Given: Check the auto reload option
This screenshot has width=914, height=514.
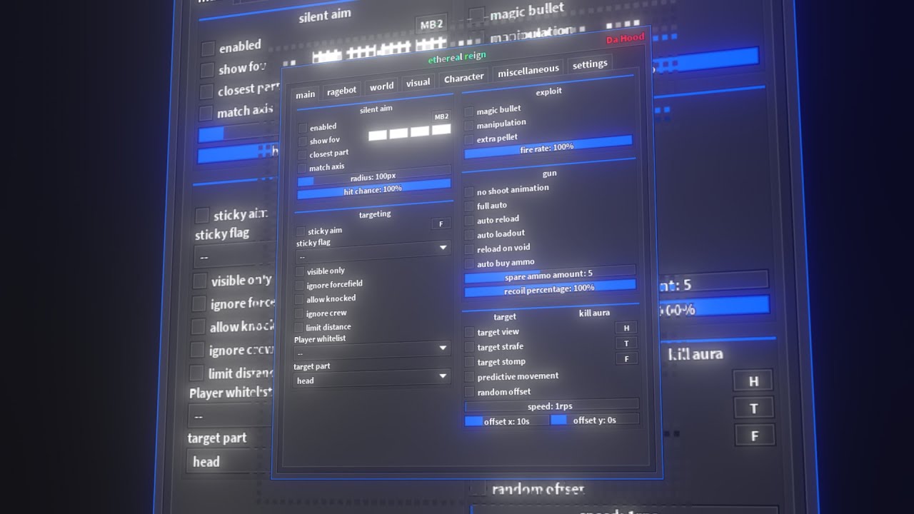Looking at the screenshot, I should [x=469, y=221].
